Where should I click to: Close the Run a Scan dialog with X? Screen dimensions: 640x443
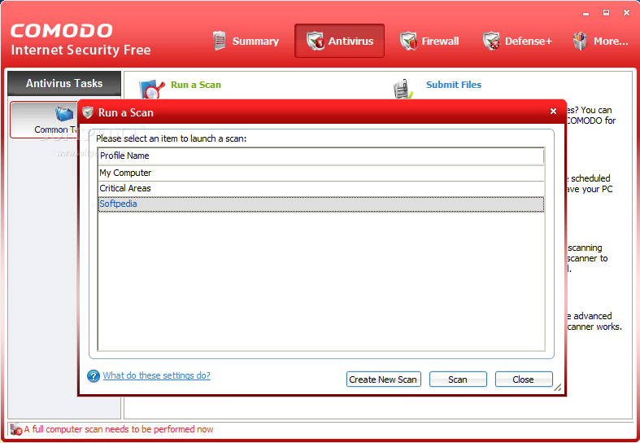click(553, 112)
